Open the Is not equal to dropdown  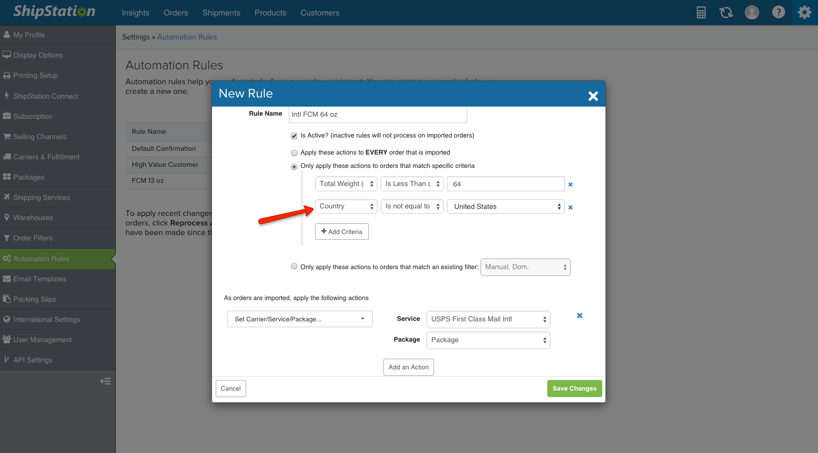(x=412, y=206)
